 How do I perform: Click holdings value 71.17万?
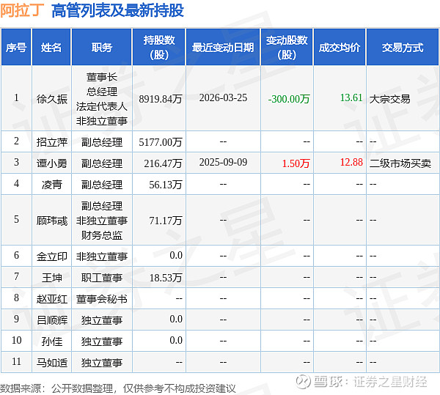[166, 221]
